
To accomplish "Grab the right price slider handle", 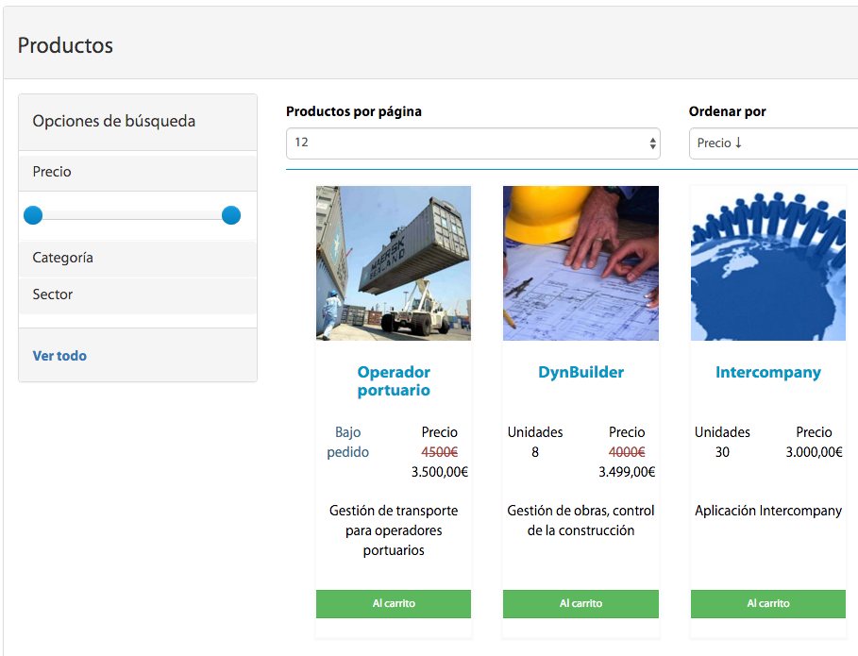I will [x=231, y=215].
